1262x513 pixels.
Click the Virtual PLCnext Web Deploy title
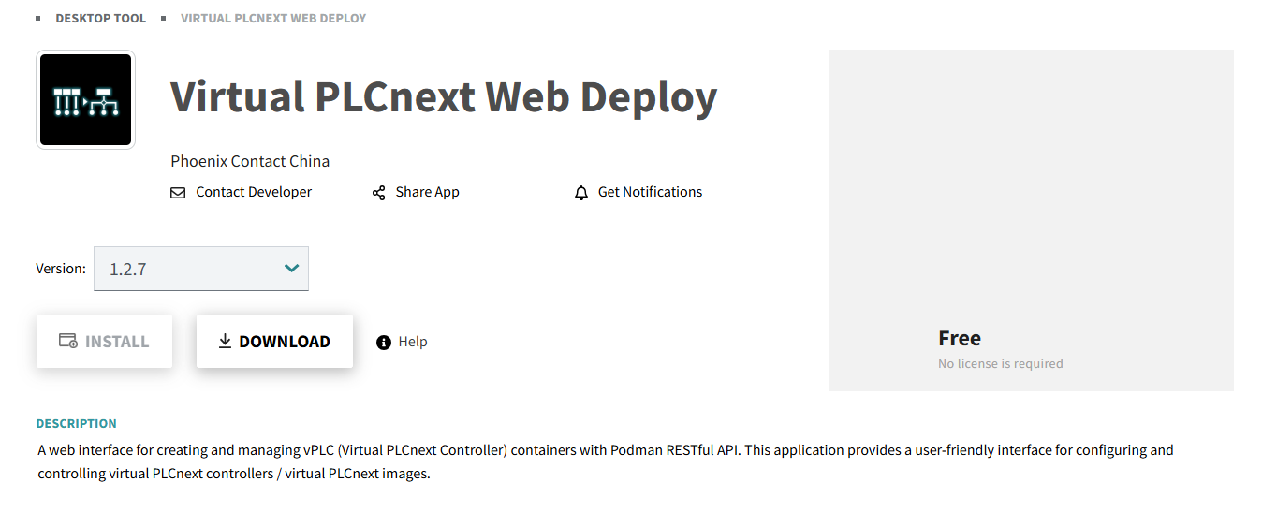(x=444, y=97)
